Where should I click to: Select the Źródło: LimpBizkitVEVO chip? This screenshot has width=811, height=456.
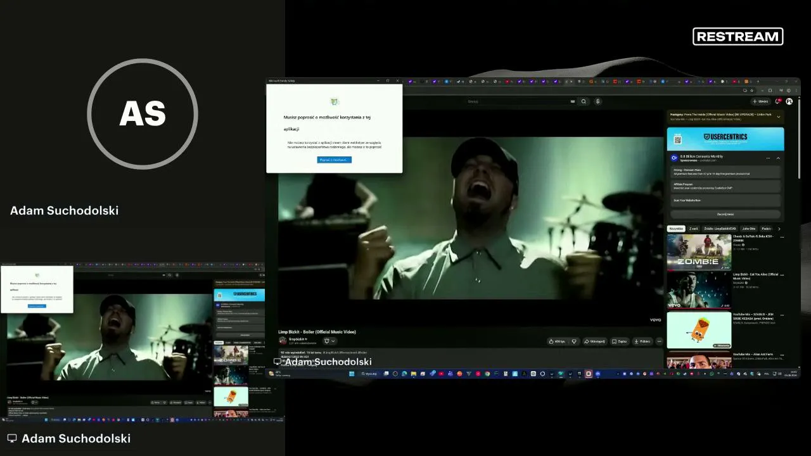coord(720,229)
